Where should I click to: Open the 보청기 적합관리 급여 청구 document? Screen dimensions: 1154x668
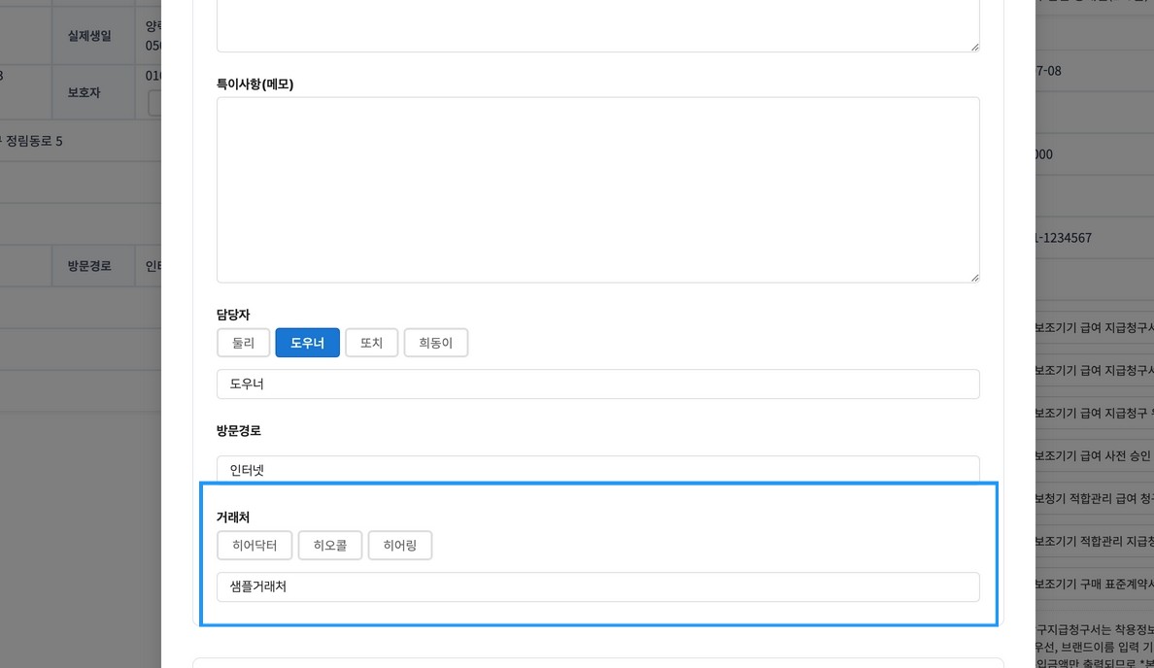[x=1094, y=498]
